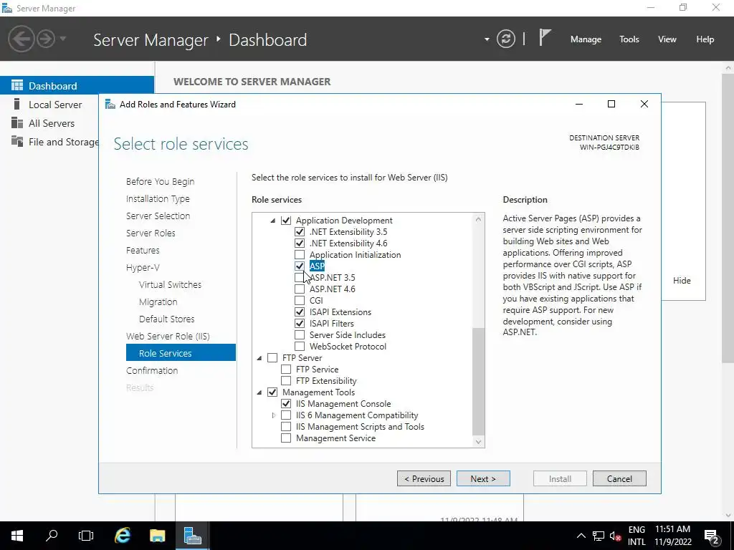734x550 pixels.
Task: Expand IIS 6 Management Compatibility
Action: pyautogui.click(x=273, y=415)
